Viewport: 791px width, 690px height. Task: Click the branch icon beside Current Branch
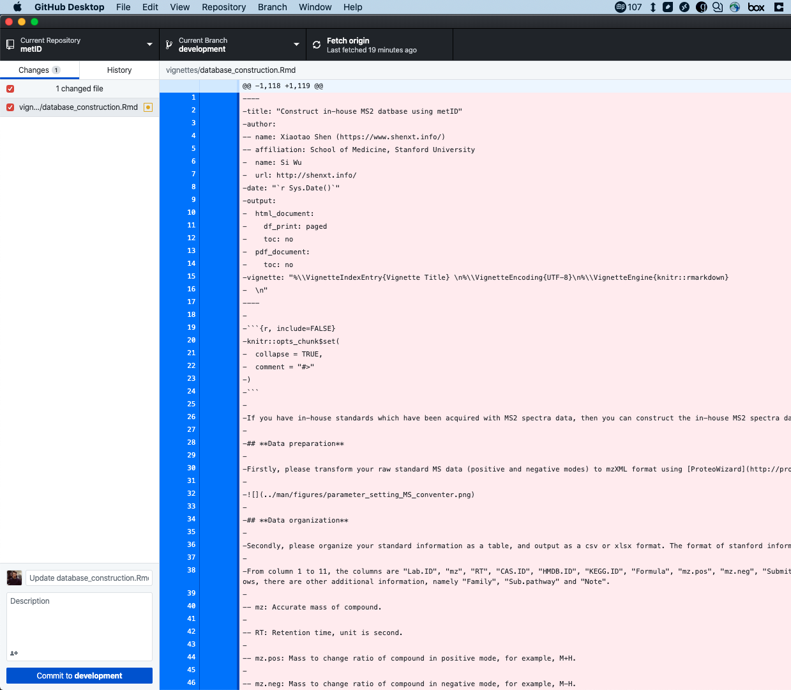tap(169, 45)
